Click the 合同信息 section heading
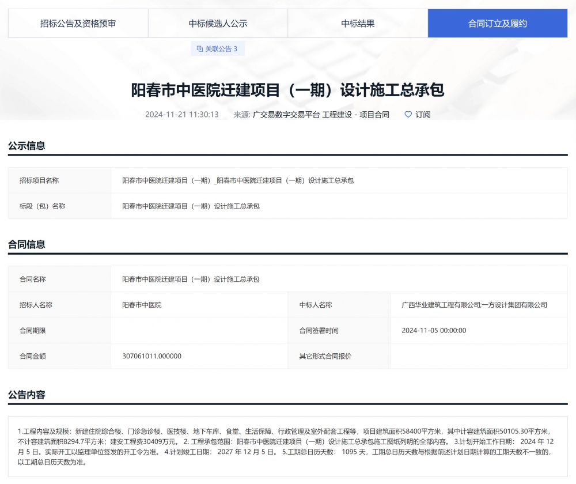The width and height of the screenshot is (576, 484). click(x=26, y=244)
